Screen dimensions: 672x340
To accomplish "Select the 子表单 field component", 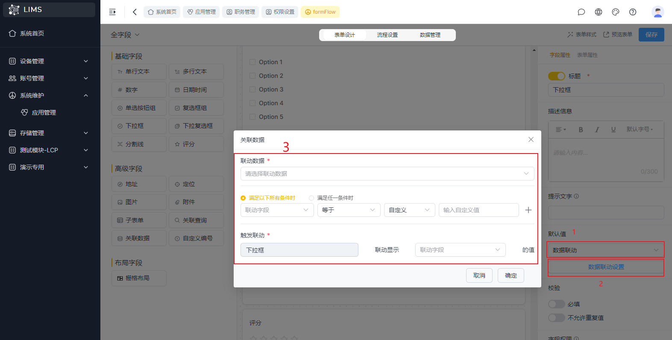I will [139, 220].
